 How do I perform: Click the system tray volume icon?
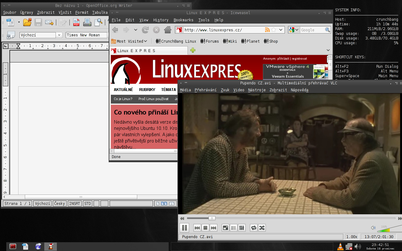pos(357,247)
